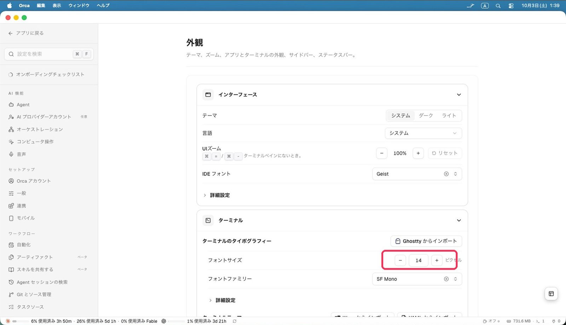Select the ダーク theme option
566x325 pixels.
coord(426,116)
